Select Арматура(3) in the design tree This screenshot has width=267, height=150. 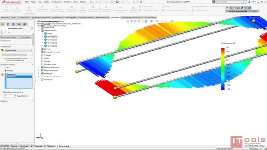point(52,42)
